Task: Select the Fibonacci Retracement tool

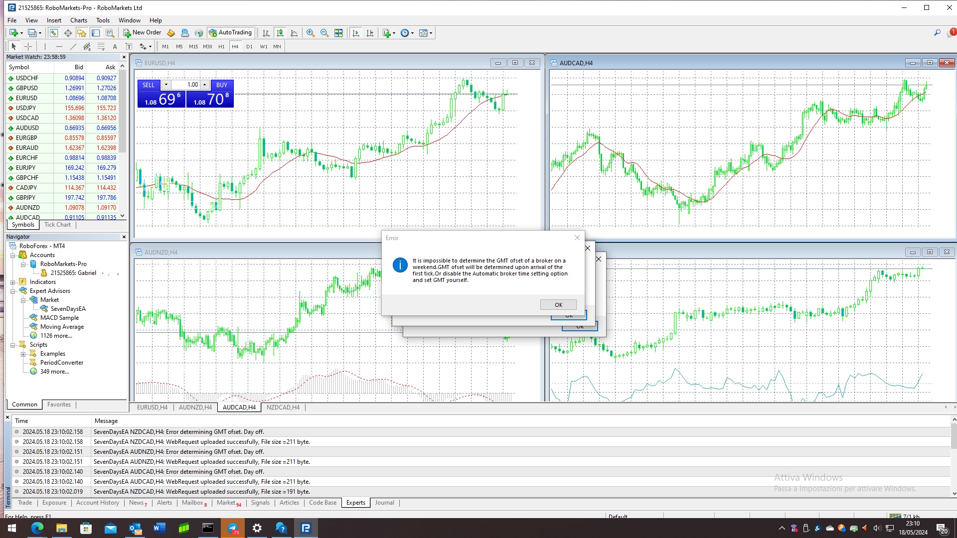Action: 101,46
